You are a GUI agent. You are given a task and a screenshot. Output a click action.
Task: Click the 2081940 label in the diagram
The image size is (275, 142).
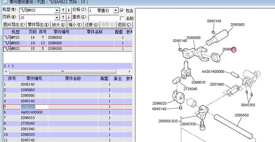pos(217,85)
